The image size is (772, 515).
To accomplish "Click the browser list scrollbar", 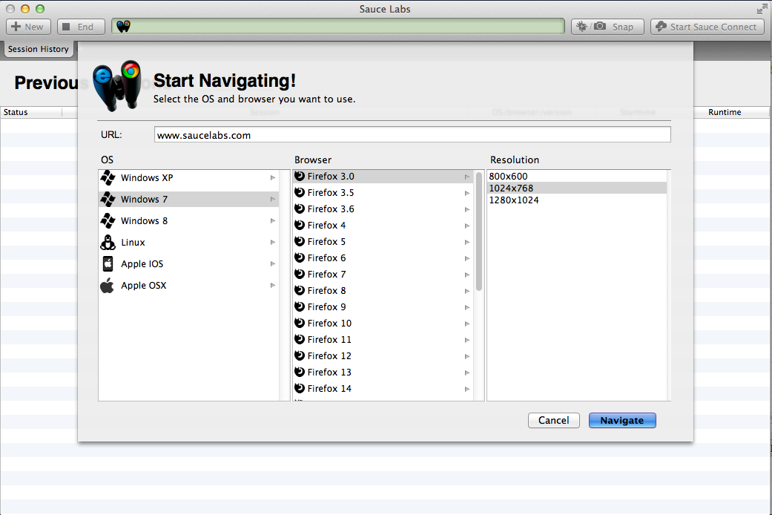I will (480, 232).
